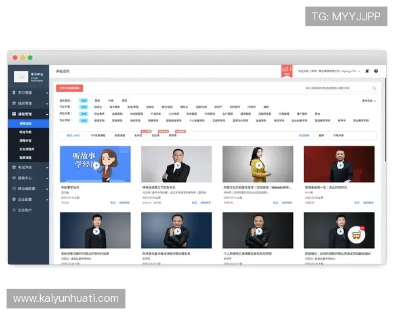The width and height of the screenshot is (394, 315).
Task: Click the red download badge icon in header
Action: [286, 70]
